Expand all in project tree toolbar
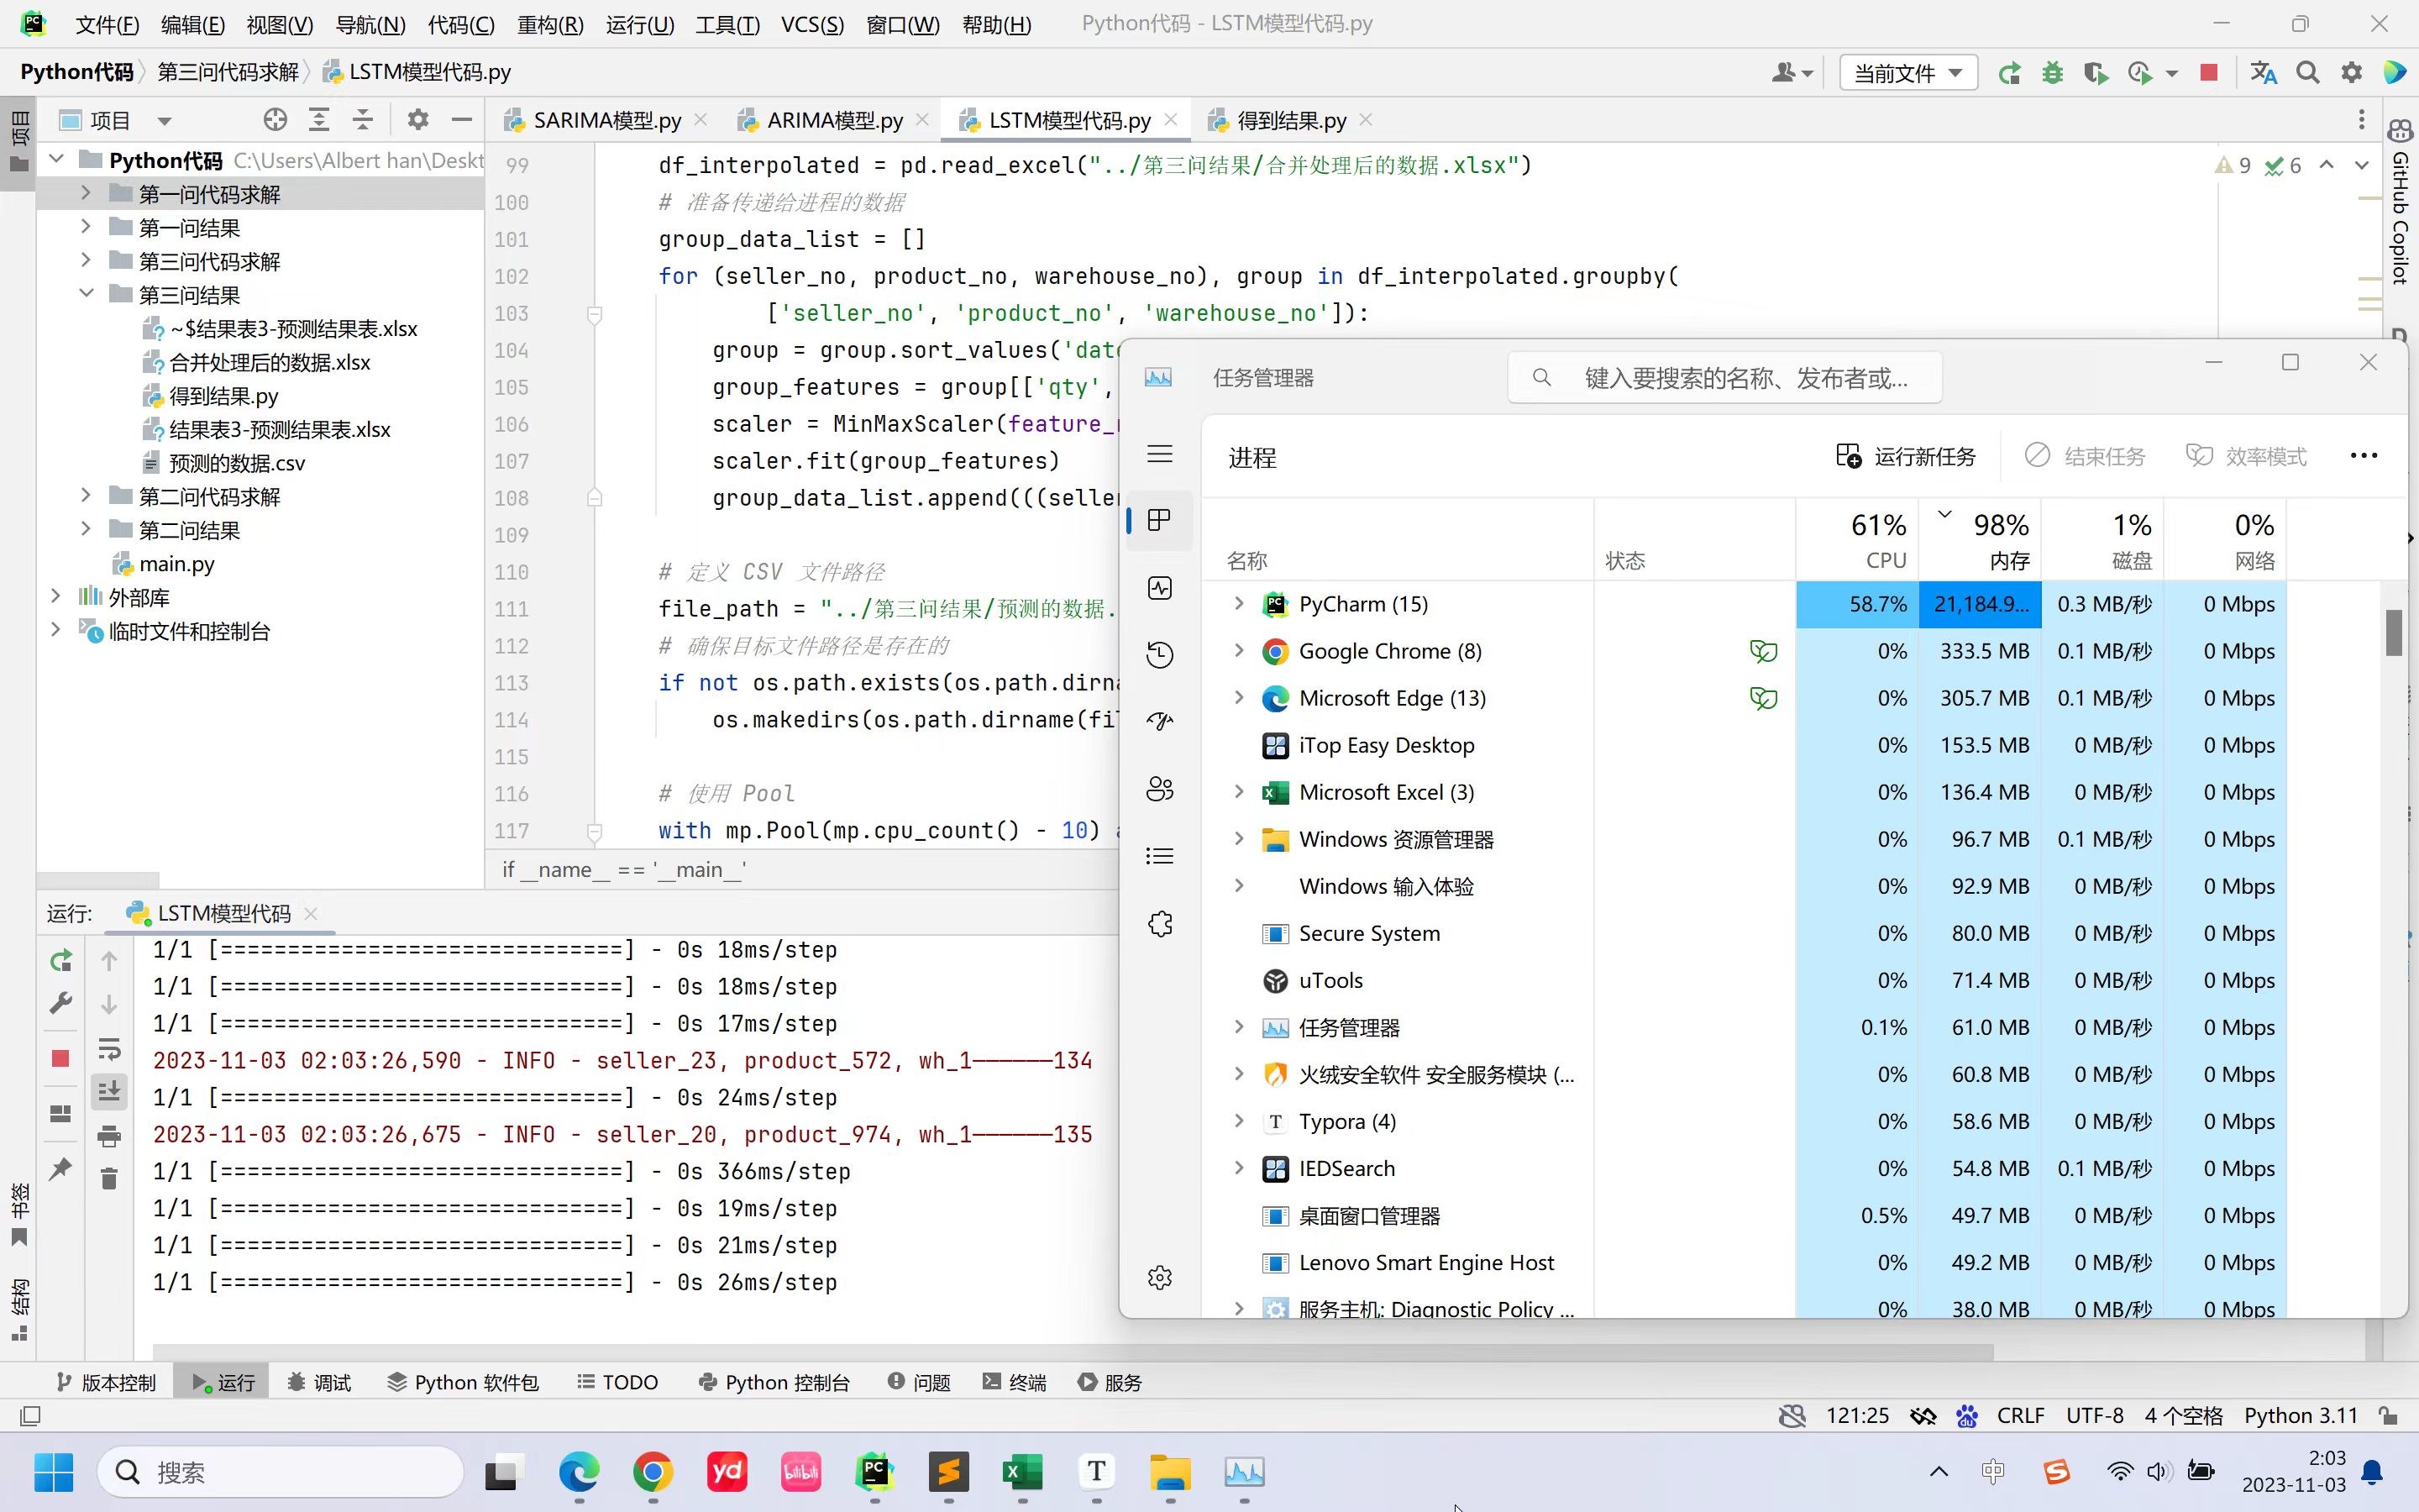2419x1512 pixels. [x=319, y=120]
